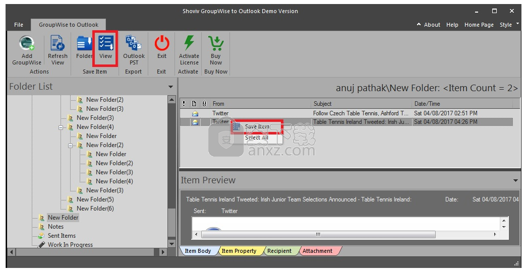
Task: Click the folder list scroll right arrow
Action: pyautogui.click(x=163, y=252)
